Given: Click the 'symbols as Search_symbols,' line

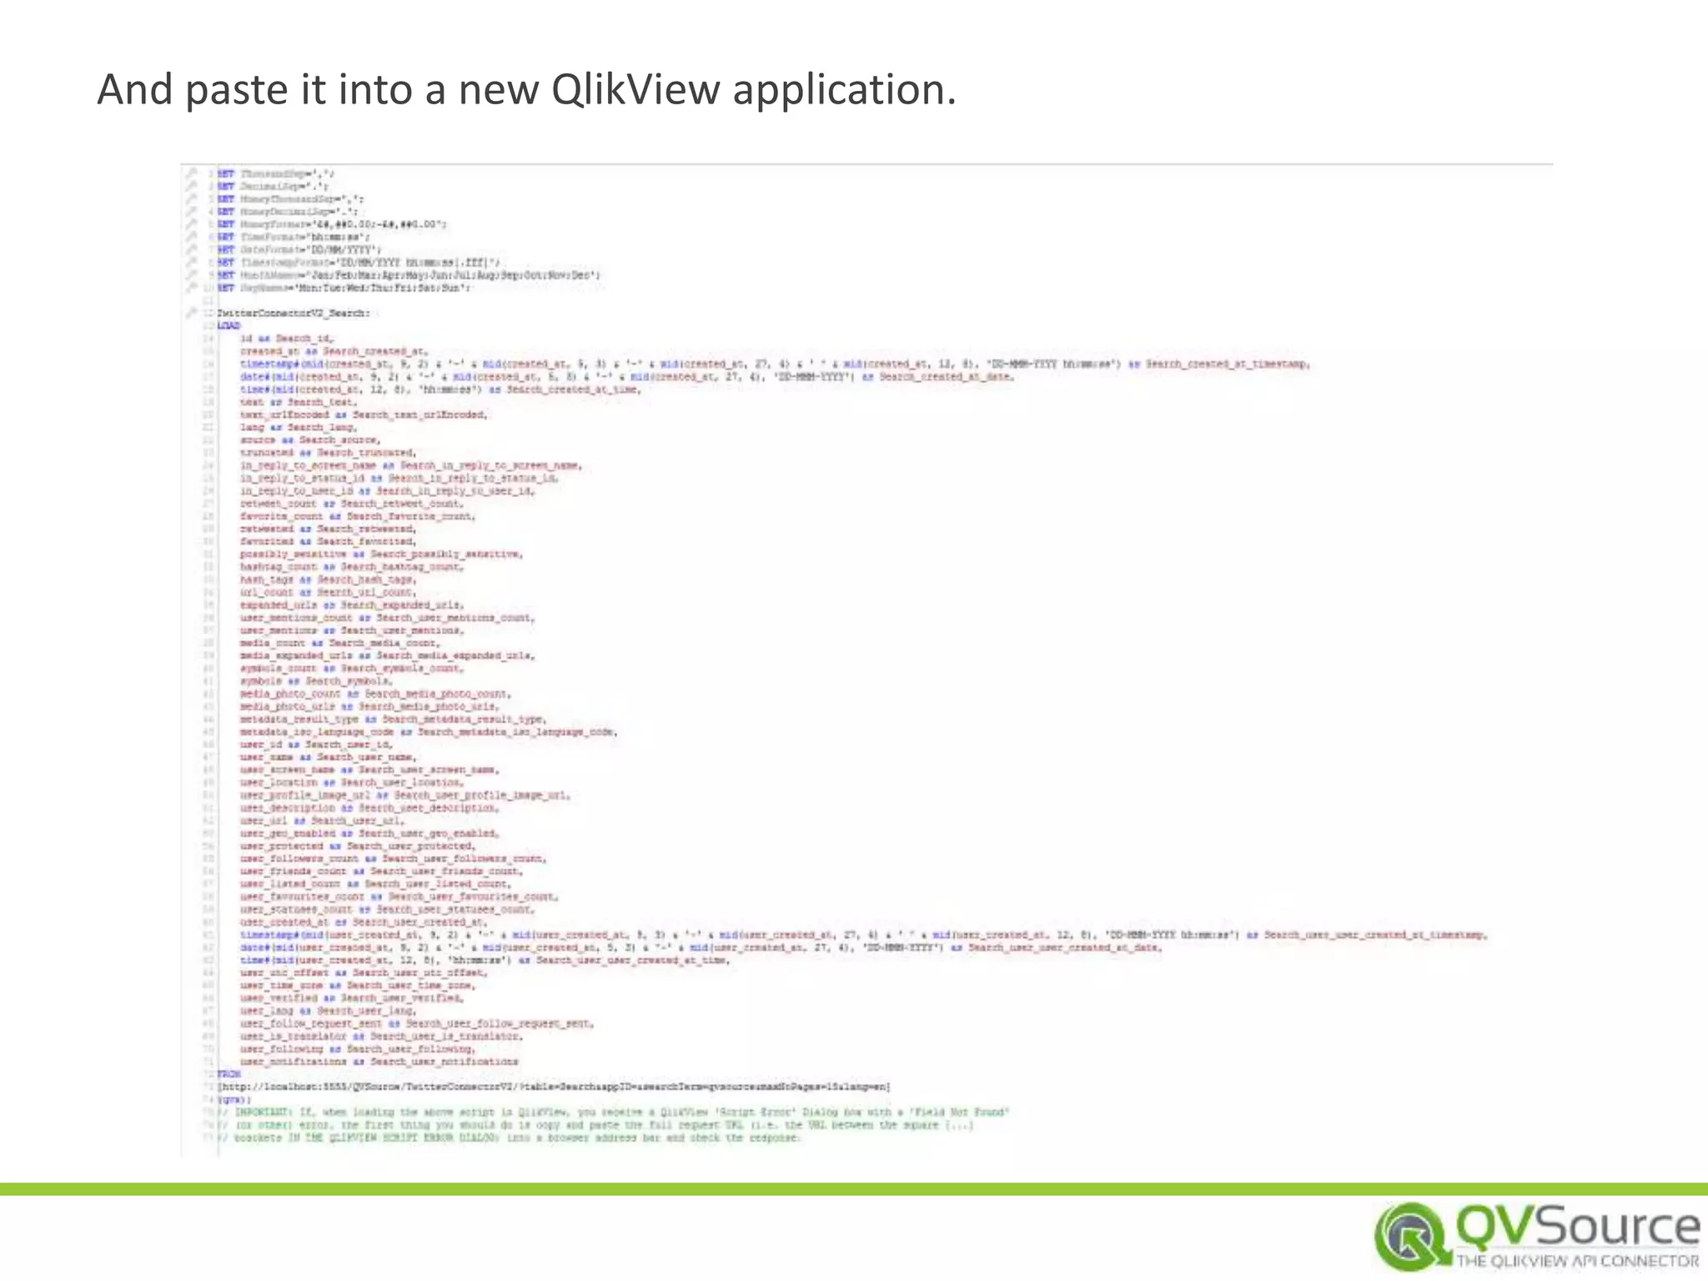Looking at the screenshot, I should pyautogui.click(x=317, y=681).
